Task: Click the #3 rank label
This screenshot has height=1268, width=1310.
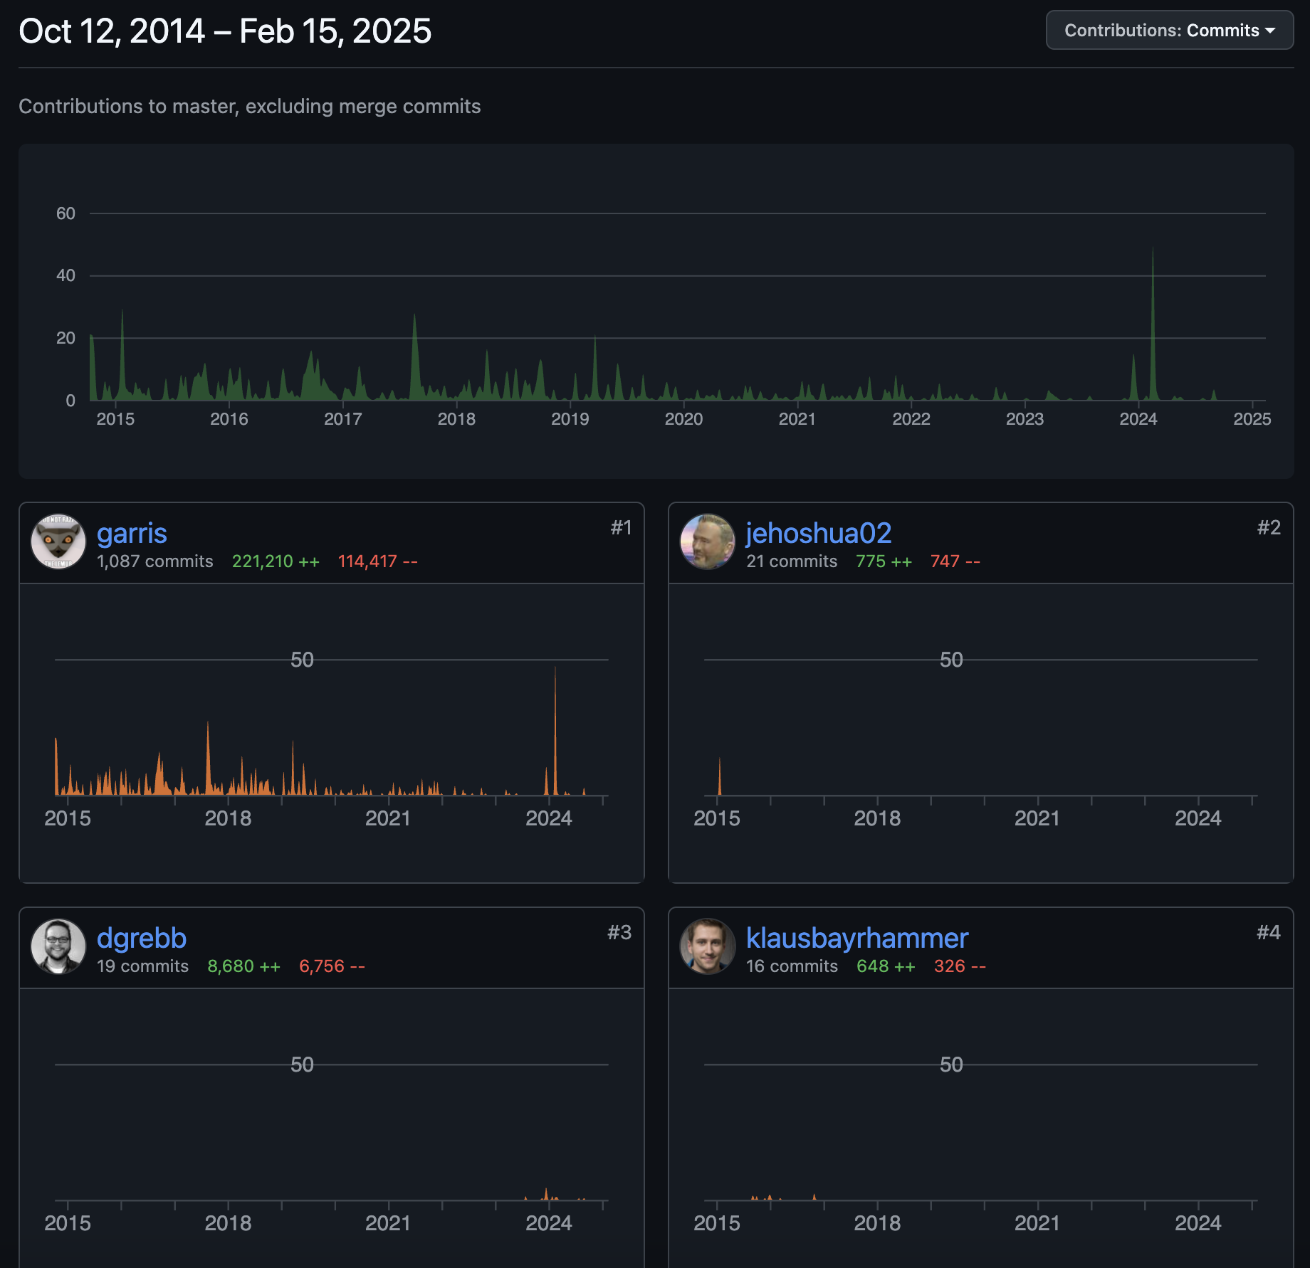Action: pyautogui.click(x=619, y=932)
